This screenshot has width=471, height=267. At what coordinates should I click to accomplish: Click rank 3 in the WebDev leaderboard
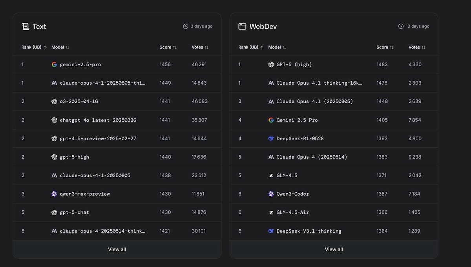tap(240, 101)
